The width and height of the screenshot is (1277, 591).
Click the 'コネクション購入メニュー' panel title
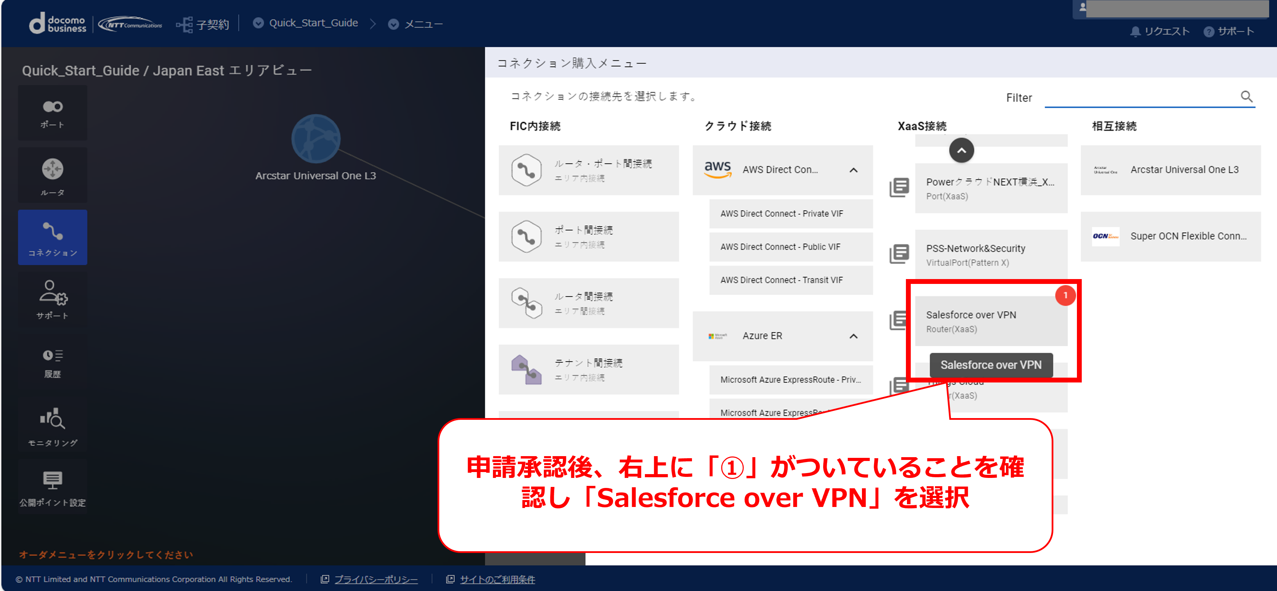572,63
